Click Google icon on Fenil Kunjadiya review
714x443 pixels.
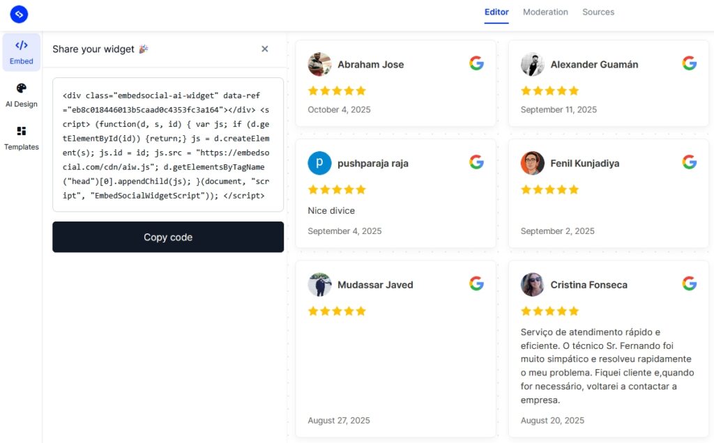click(x=689, y=162)
